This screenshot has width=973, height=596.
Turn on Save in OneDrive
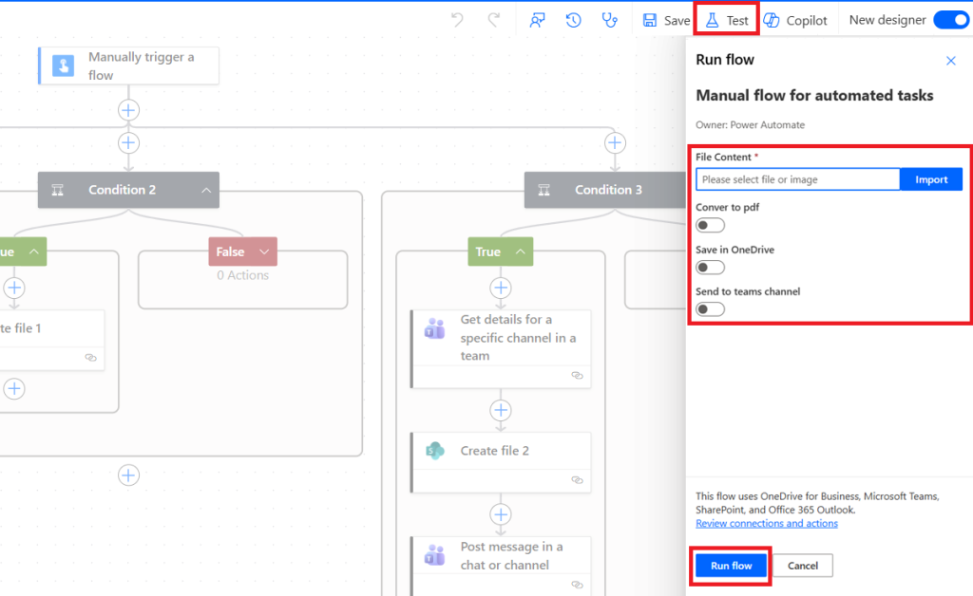click(710, 267)
